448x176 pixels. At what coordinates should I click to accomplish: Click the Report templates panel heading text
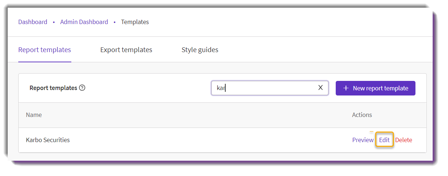click(53, 88)
